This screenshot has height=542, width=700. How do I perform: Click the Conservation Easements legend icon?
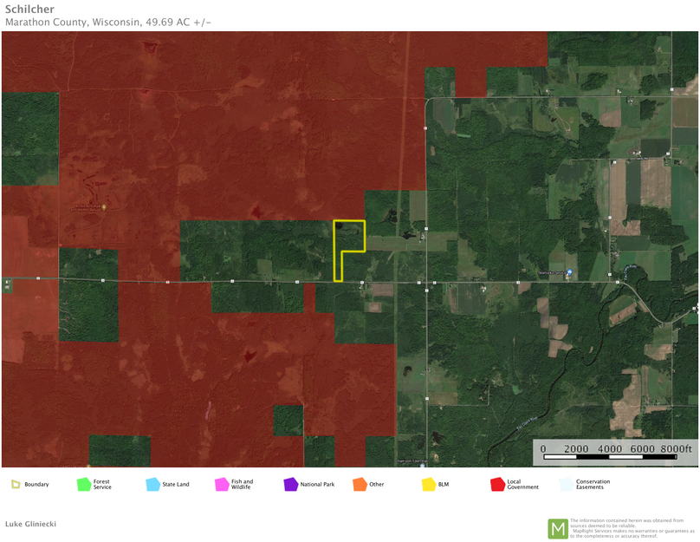point(567,484)
